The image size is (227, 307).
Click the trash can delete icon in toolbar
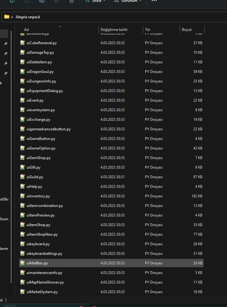(x=72, y=1)
